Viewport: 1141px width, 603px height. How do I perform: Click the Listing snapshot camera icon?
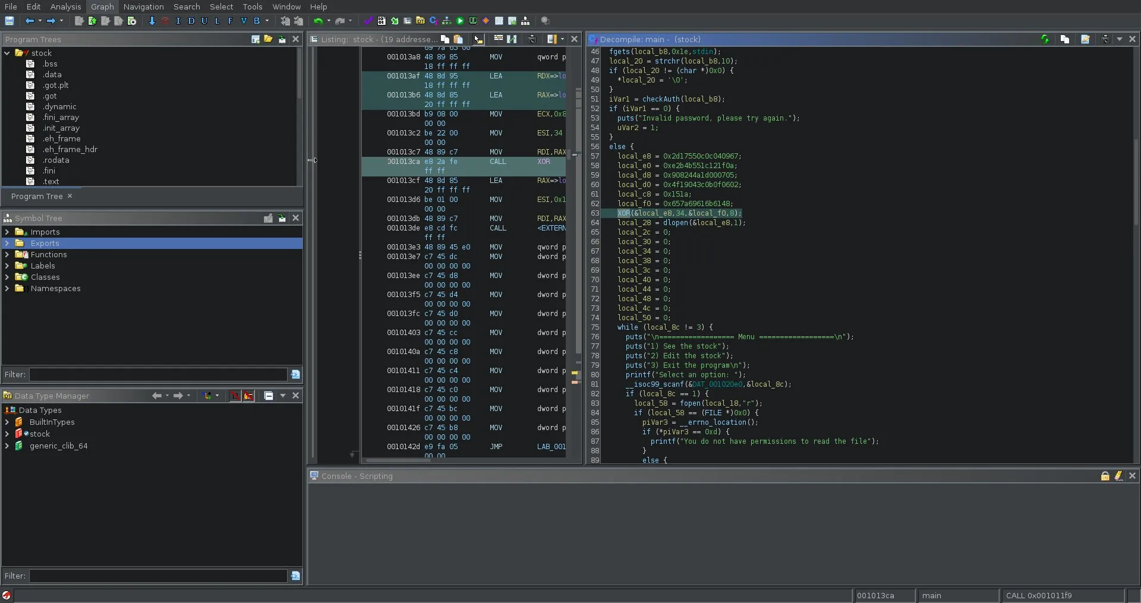click(x=532, y=39)
